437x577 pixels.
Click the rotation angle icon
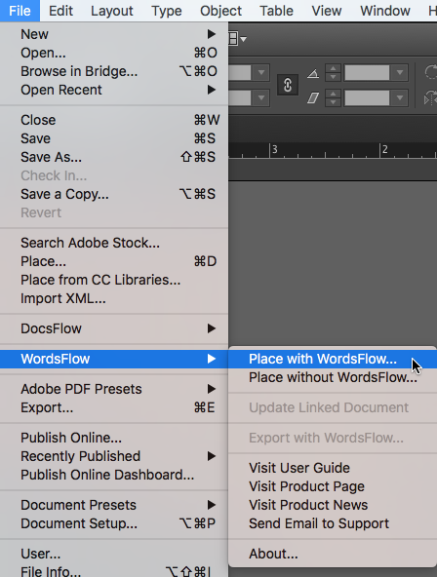coord(313,74)
